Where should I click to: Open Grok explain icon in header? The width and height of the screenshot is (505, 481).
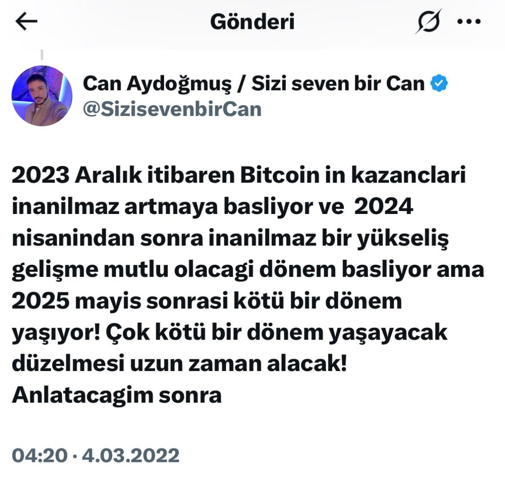(429, 22)
